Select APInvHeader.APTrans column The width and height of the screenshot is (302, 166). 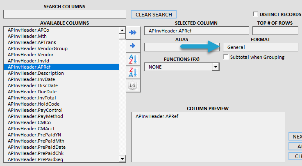click(61, 42)
